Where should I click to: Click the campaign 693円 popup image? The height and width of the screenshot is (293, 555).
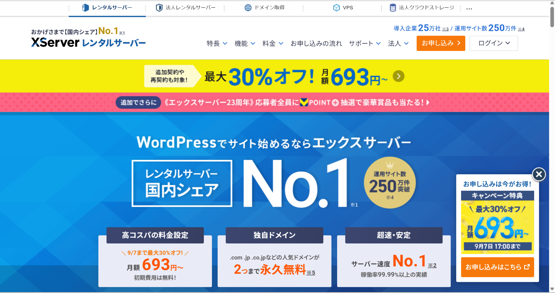(498, 222)
